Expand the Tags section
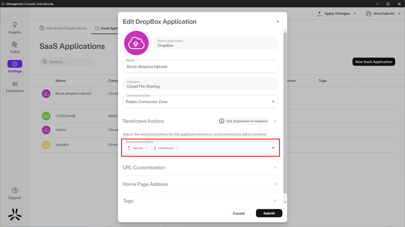 275,201
